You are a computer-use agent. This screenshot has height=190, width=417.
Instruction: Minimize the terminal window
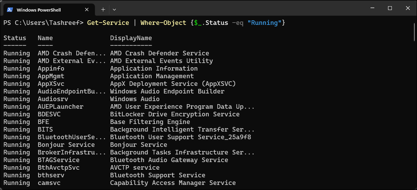tap(372, 8)
